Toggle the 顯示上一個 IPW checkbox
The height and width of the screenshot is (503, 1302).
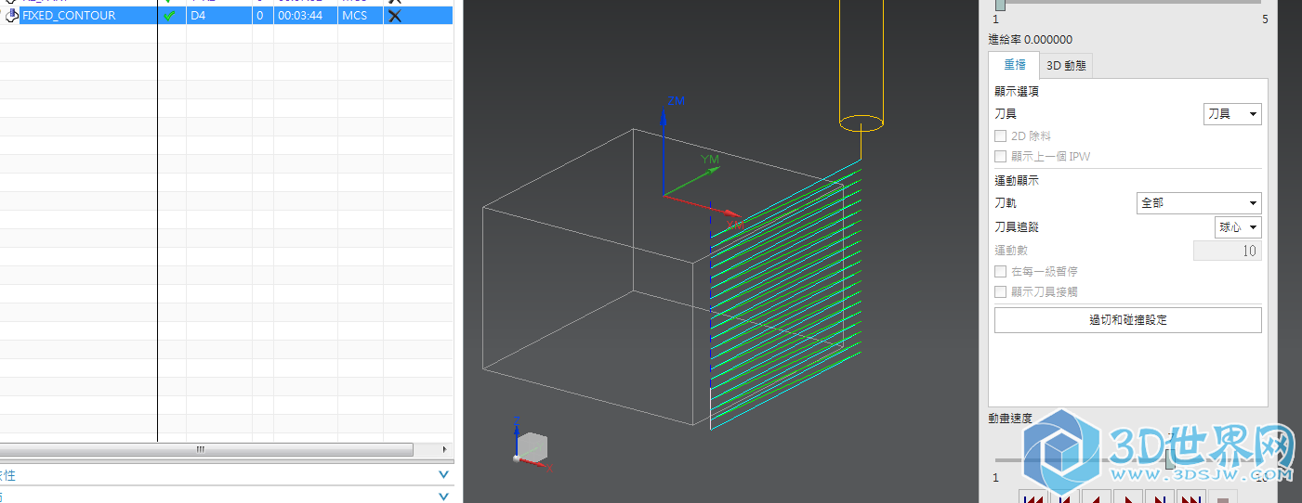[x=1001, y=157]
